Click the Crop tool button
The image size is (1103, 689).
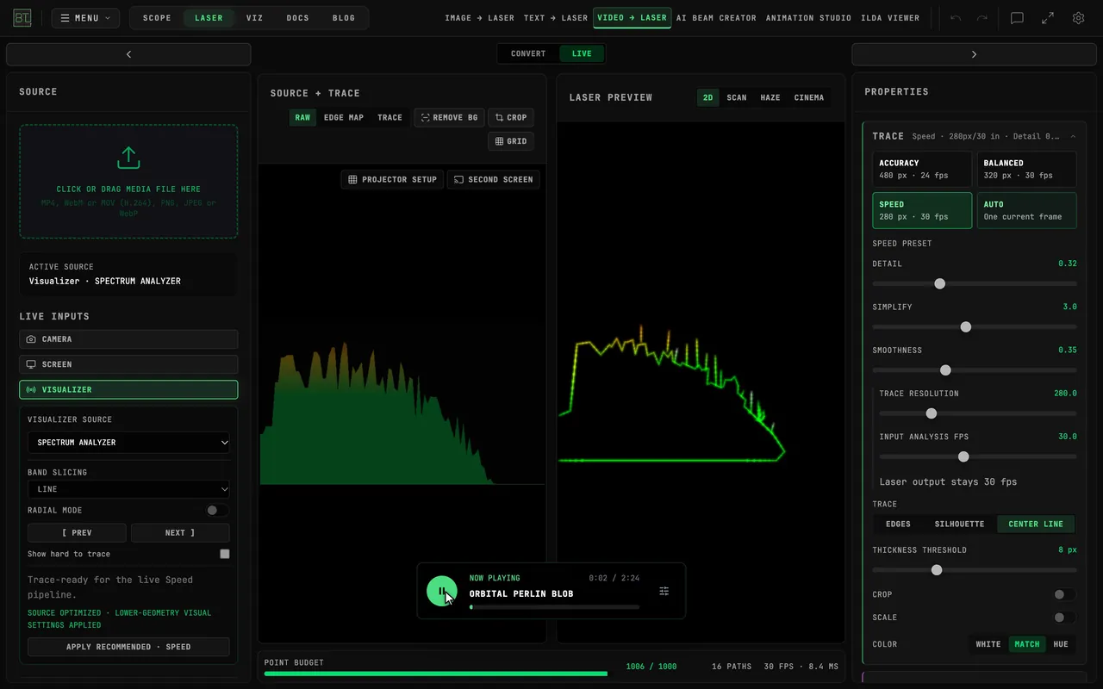click(511, 117)
